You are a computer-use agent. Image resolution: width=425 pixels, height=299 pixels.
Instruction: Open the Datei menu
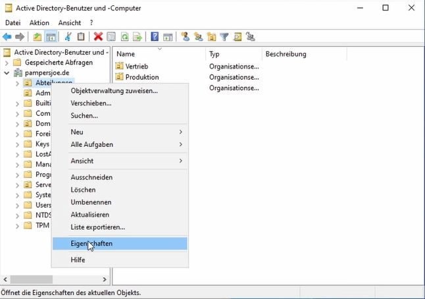(x=12, y=23)
